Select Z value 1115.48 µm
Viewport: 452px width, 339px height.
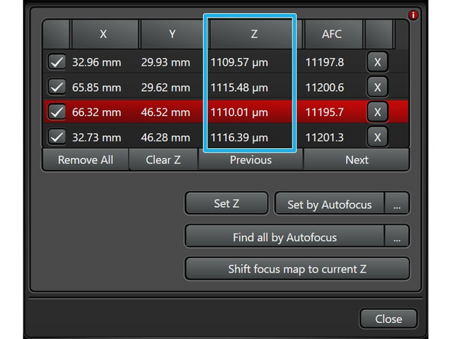(239, 87)
